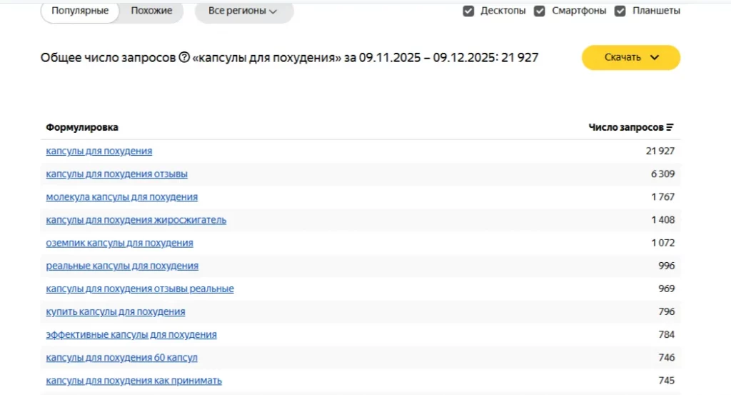Open капсулы для похудения жиросжигатель query
Image resolution: width=731 pixels, height=395 pixels.
[136, 220]
